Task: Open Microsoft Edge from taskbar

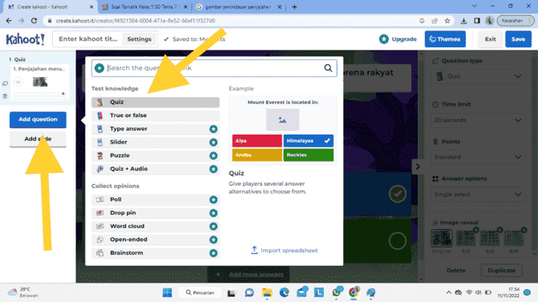Action: (284, 292)
